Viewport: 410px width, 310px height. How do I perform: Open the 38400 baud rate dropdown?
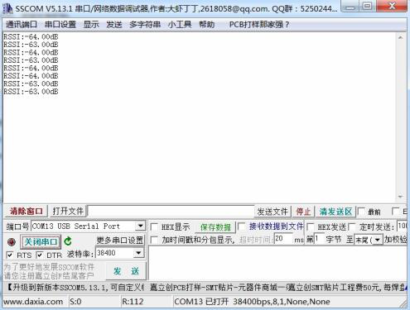coord(138,253)
